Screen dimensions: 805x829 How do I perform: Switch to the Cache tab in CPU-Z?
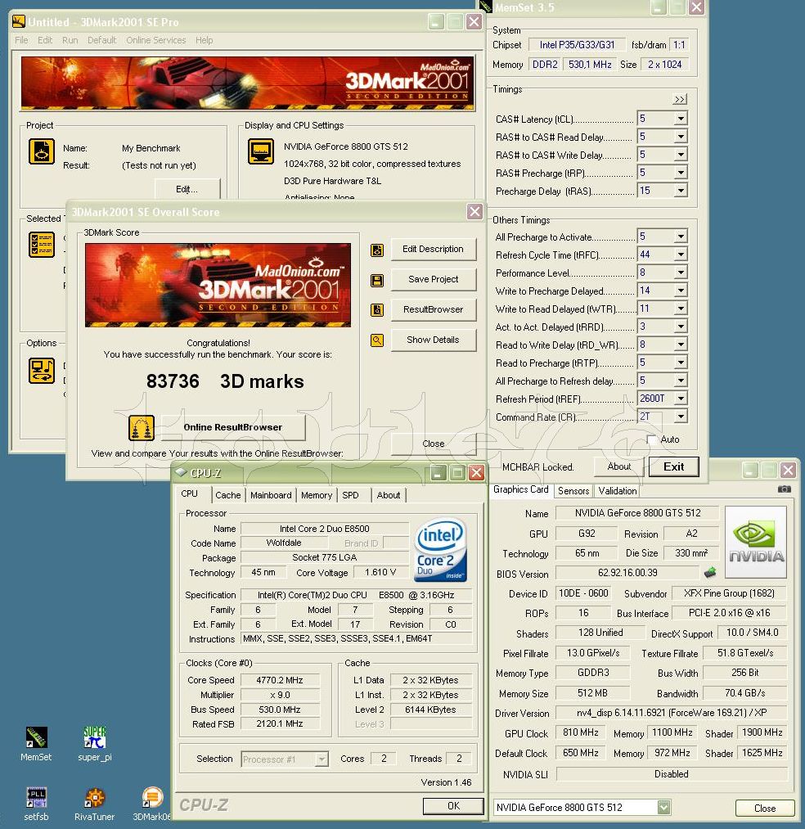tap(227, 495)
